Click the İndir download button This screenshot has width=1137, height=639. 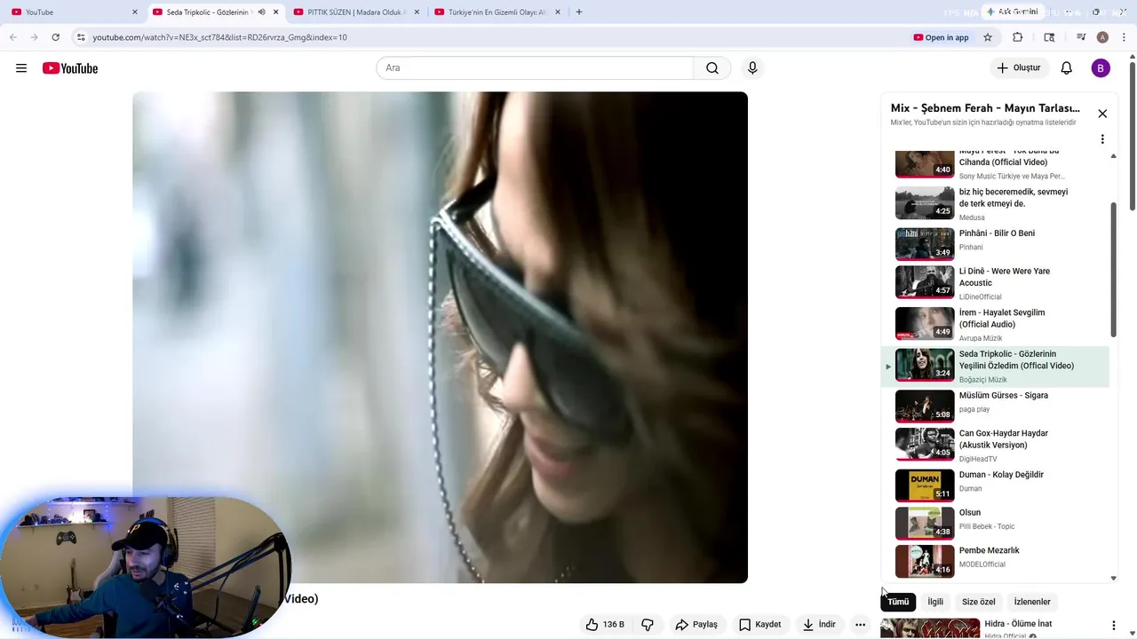(x=819, y=625)
